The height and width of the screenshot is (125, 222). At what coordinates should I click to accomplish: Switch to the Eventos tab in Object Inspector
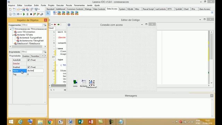pos(26,56)
